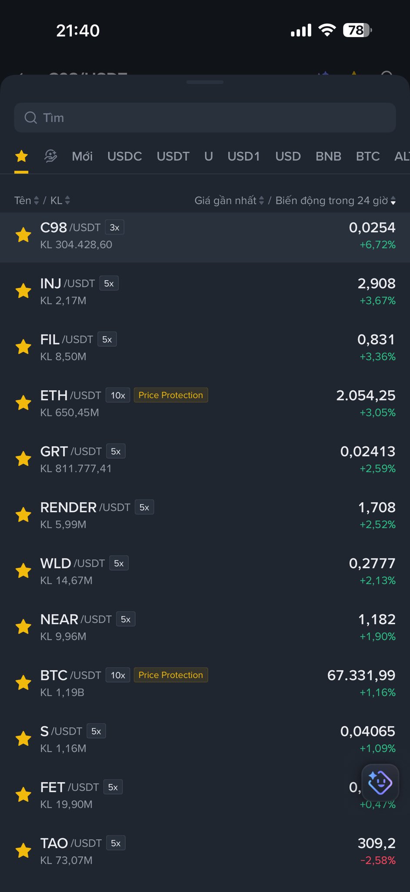Unfavorite C98/USDT with its star
The image size is (410, 892).
[23, 235]
